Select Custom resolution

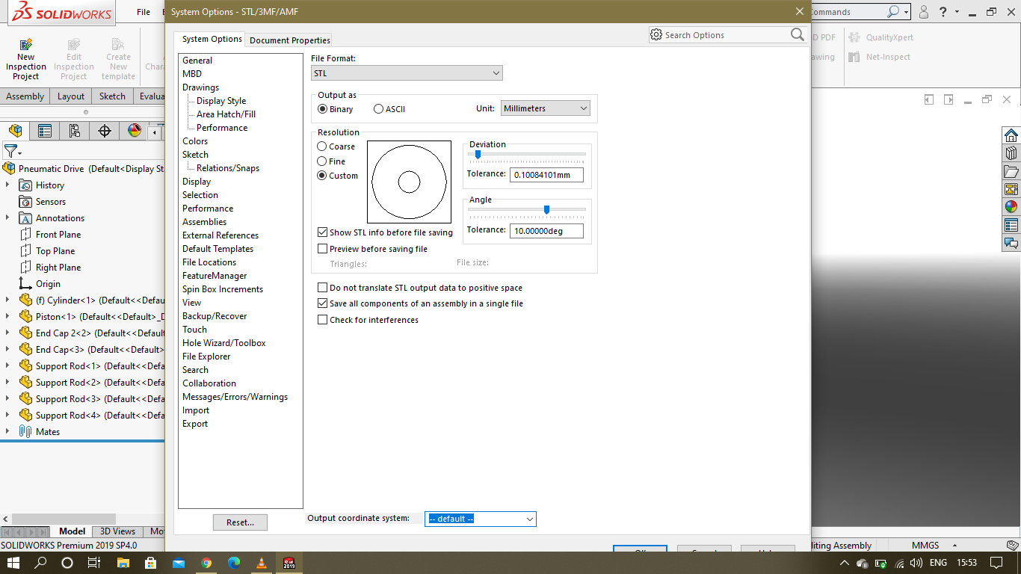[x=322, y=176]
